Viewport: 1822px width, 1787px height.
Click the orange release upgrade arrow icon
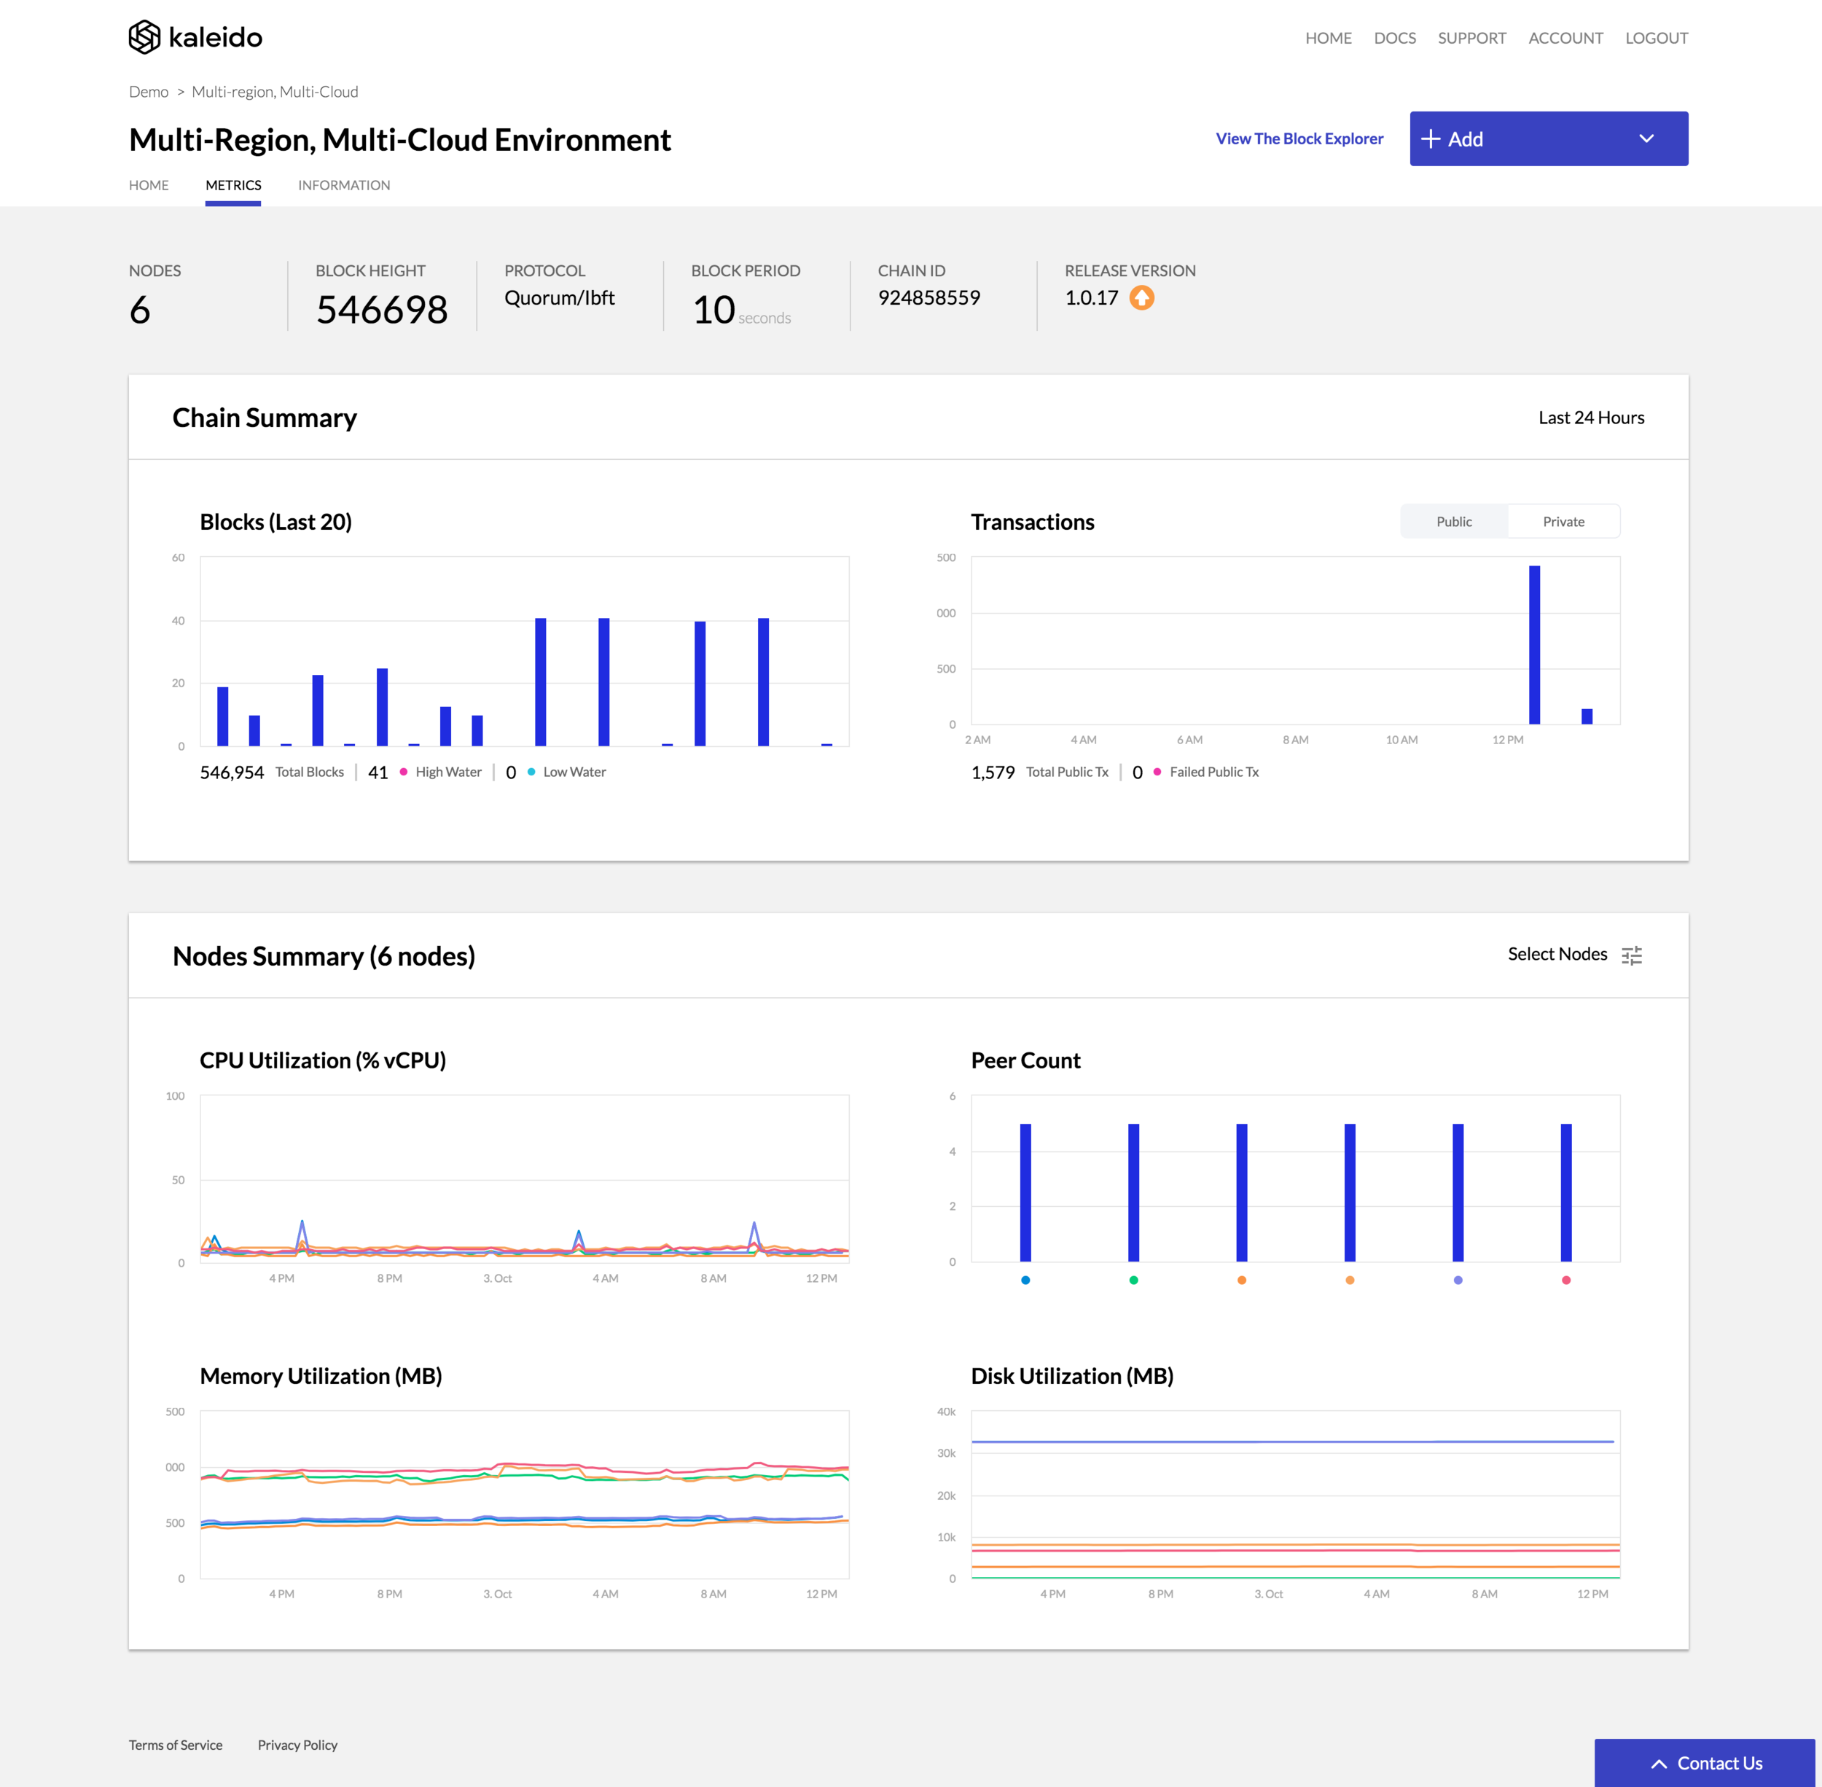pos(1141,299)
